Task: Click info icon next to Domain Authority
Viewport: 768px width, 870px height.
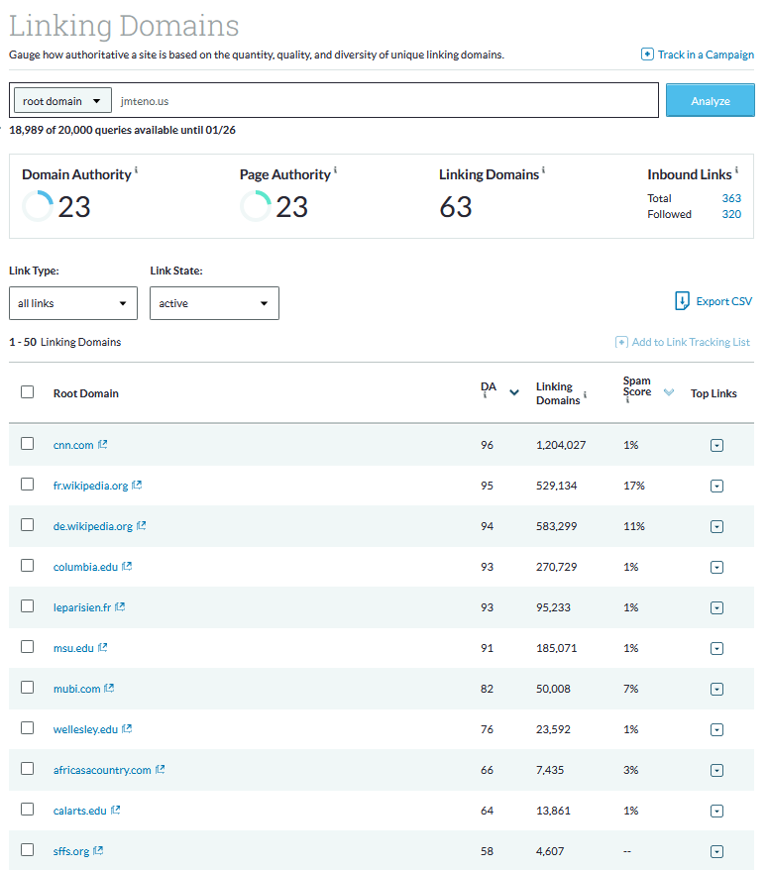Action: coord(136,170)
